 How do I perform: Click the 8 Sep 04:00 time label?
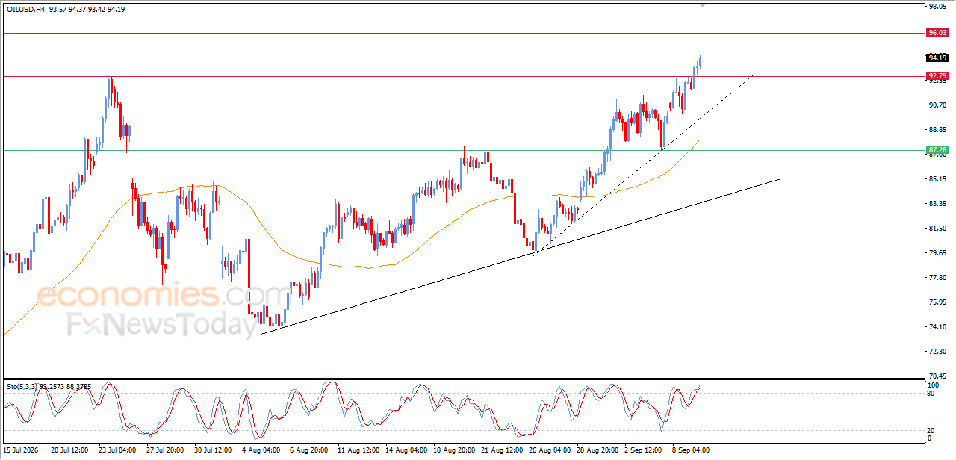pyautogui.click(x=692, y=450)
